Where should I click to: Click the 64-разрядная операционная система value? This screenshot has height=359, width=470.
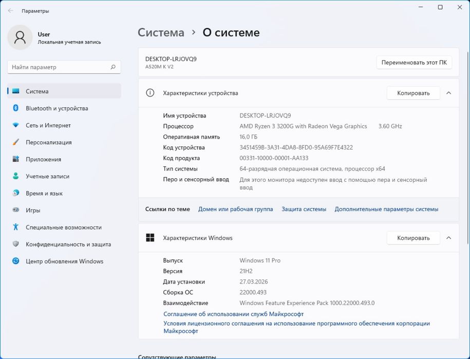[x=312, y=168]
